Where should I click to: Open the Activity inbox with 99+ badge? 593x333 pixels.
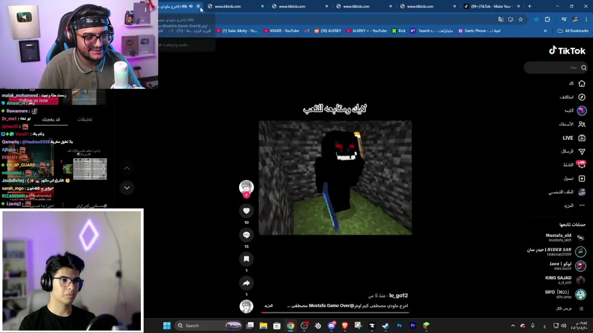[582, 165]
